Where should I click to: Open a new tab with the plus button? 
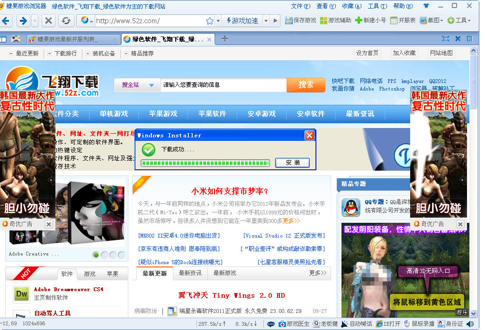point(225,39)
